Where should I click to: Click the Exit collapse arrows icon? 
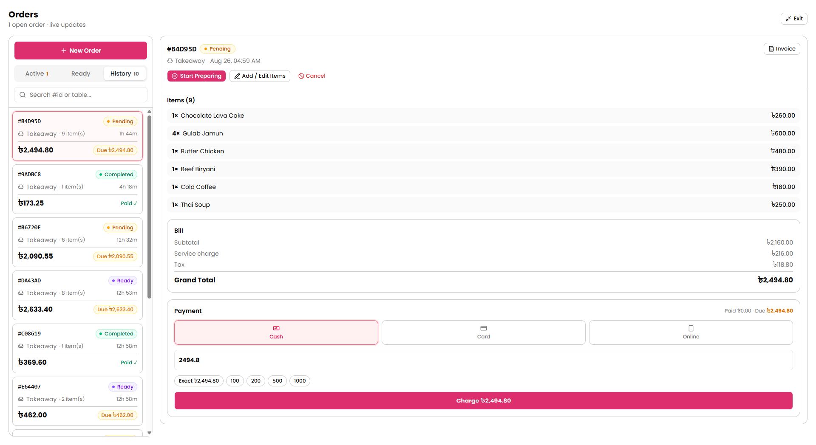(x=788, y=19)
